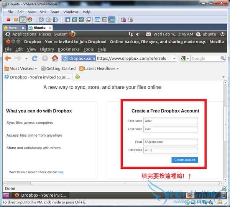The height and width of the screenshot is (207, 230).
Task: Click the VMware power on play icon
Action: click(x=23, y=20)
